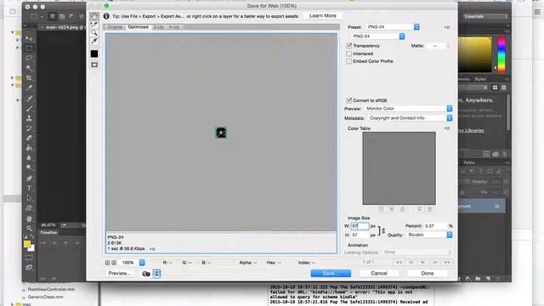The image size is (544, 306).
Task: Select the Path Selection tool
Action: pyautogui.click(x=29, y=198)
